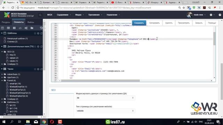The height and width of the screenshot is (125, 223).
Task: Open the help question mark icon
Action: tap(220, 15)
